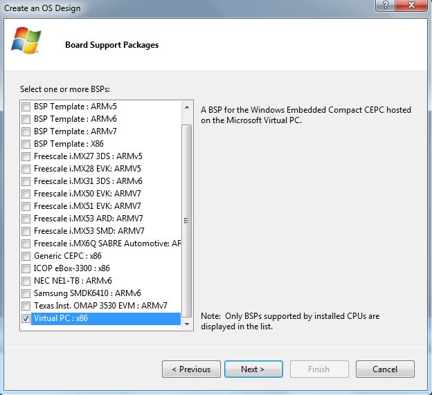
Task: Click the BSP list scroll up arrow
Action: (x=187, y=107)
